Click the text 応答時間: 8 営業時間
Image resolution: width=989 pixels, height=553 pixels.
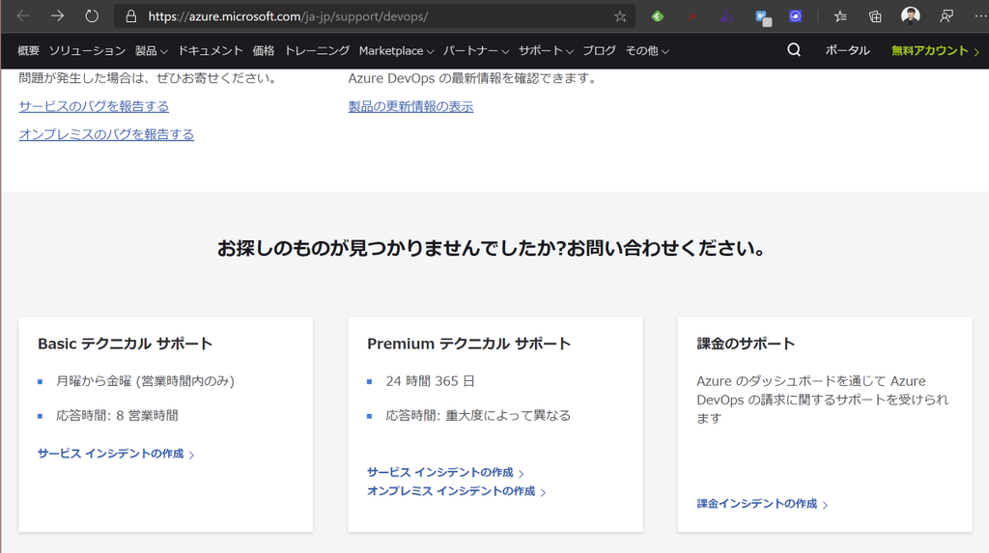coord(117,416)
